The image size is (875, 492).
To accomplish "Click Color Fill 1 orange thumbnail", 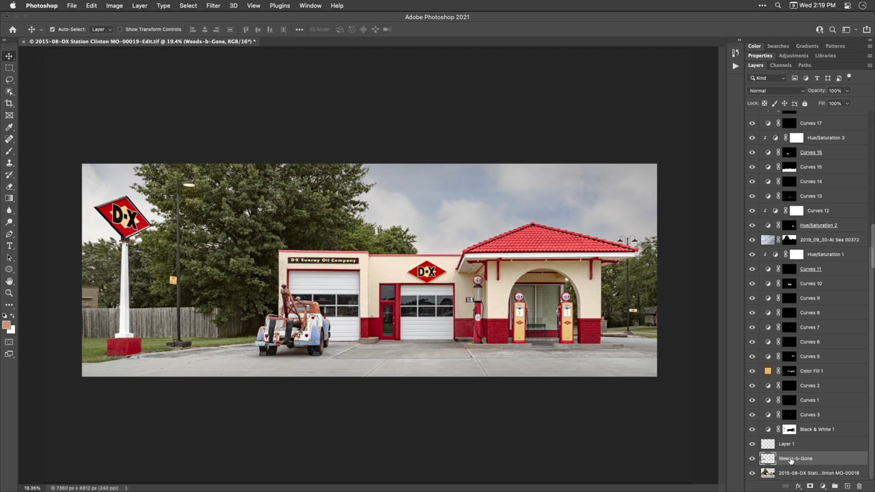I will pyautogui.click(x=768, y=371).
